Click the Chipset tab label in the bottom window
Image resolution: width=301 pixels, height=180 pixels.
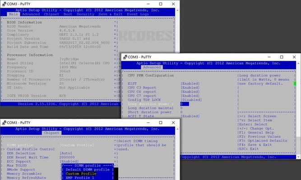(51, 133)
